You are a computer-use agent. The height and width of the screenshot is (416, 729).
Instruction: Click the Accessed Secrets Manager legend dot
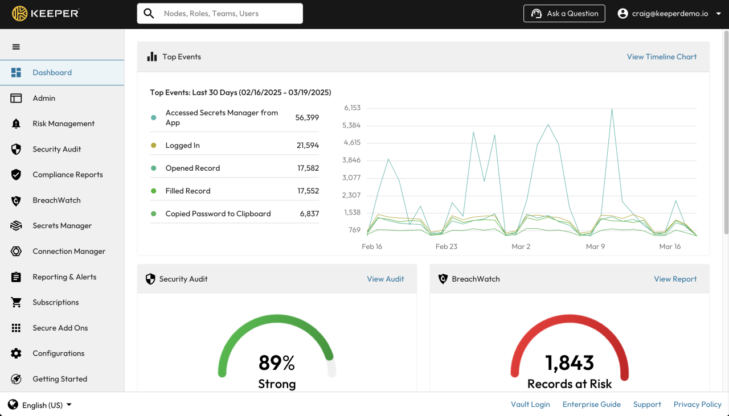click(x=154, y=118)
